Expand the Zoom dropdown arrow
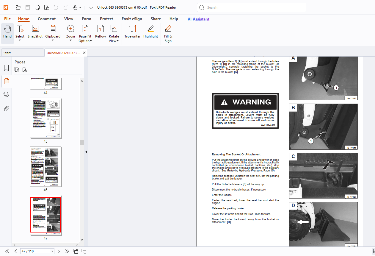This screenshot has width=375, height=256. pos(70,40)
